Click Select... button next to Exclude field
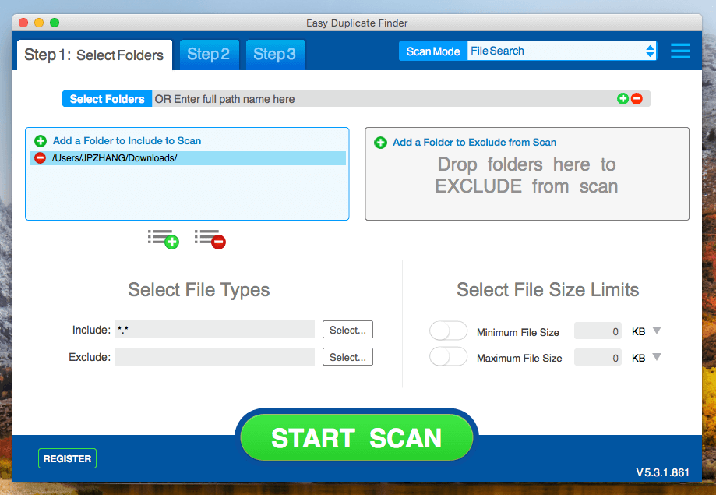The width and height of the screenshot is (716, 495). 347,357
